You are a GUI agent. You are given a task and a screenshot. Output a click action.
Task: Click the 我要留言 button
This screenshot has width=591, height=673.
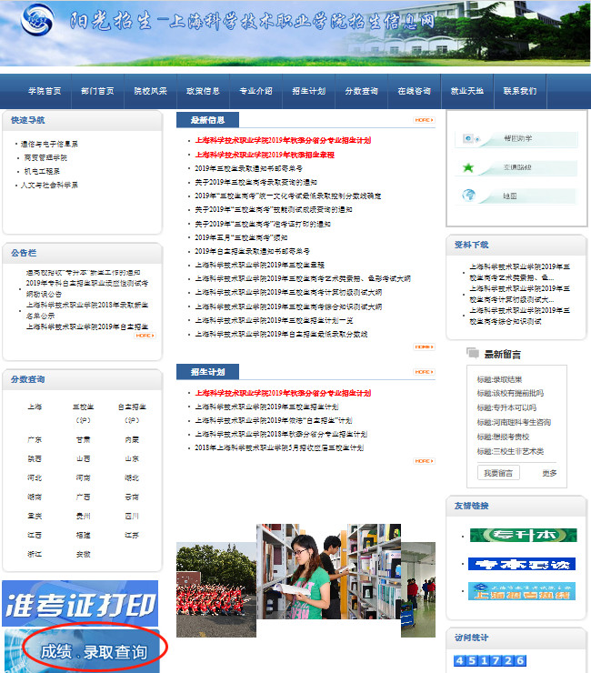(x=498, y=473)
